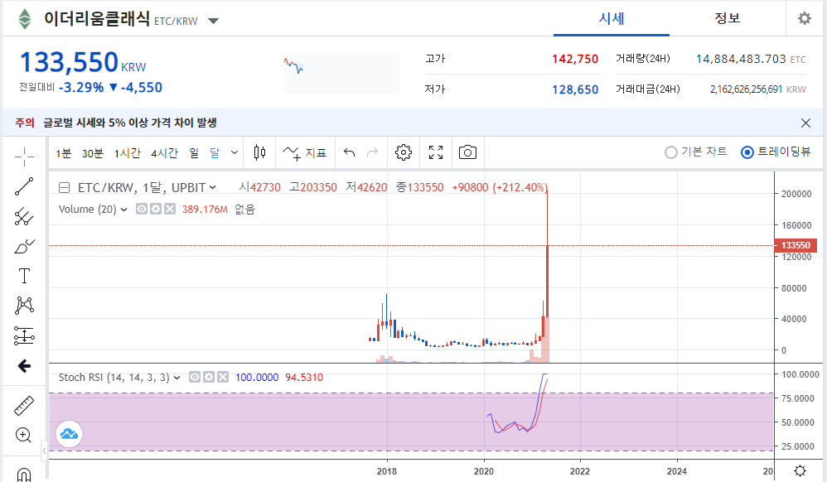
Task: Click the 389.176M volume value
Action: tap(205, 210)
